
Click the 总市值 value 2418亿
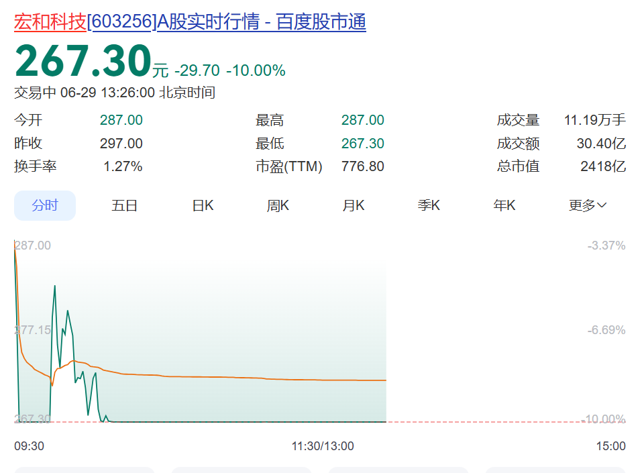pyautogui.click(x=603, y=166)
